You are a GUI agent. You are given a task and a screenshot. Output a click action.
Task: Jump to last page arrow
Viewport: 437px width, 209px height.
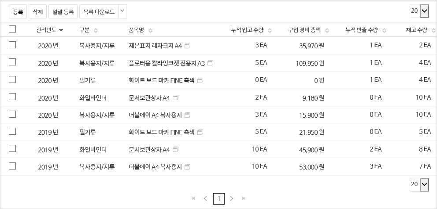tap(244, 198)
